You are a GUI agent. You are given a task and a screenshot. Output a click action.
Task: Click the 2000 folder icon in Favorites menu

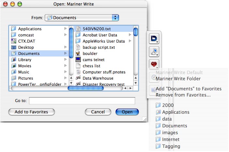(158, 105)
